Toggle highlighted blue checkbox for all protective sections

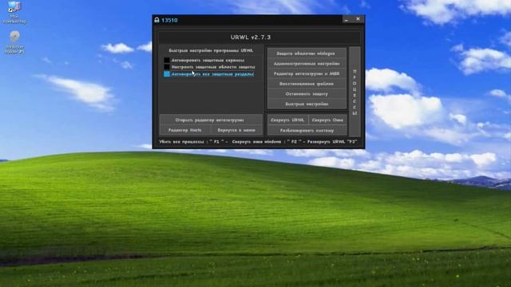pos(167,74)
